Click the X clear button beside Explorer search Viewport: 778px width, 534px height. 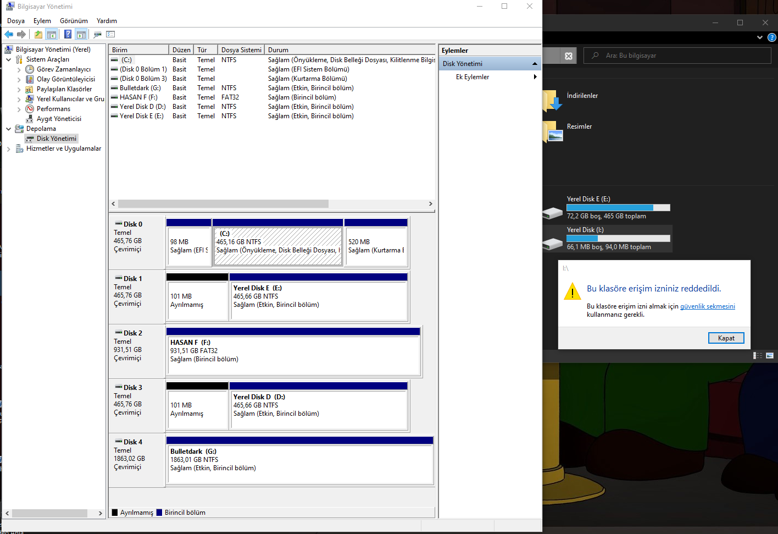point(569,56)
